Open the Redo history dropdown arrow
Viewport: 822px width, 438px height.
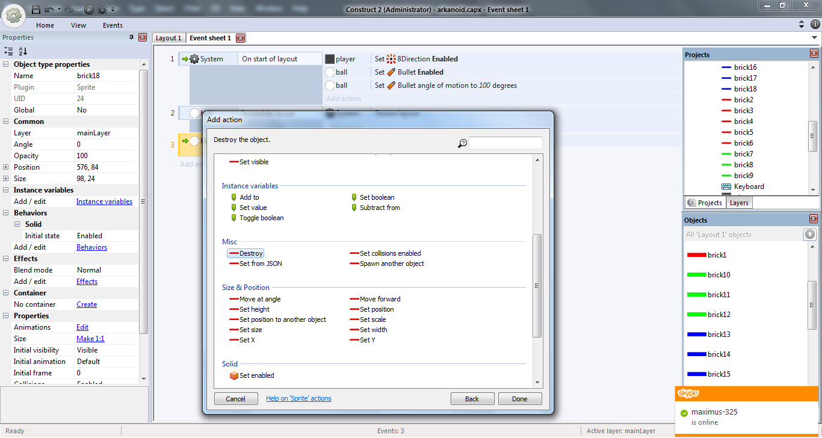coord(78,10)
